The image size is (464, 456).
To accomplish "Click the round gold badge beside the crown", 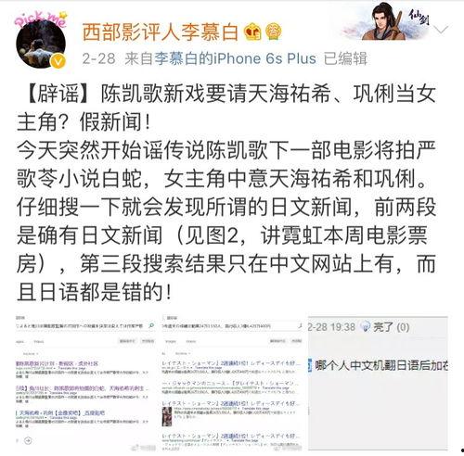I will point(272,32).
